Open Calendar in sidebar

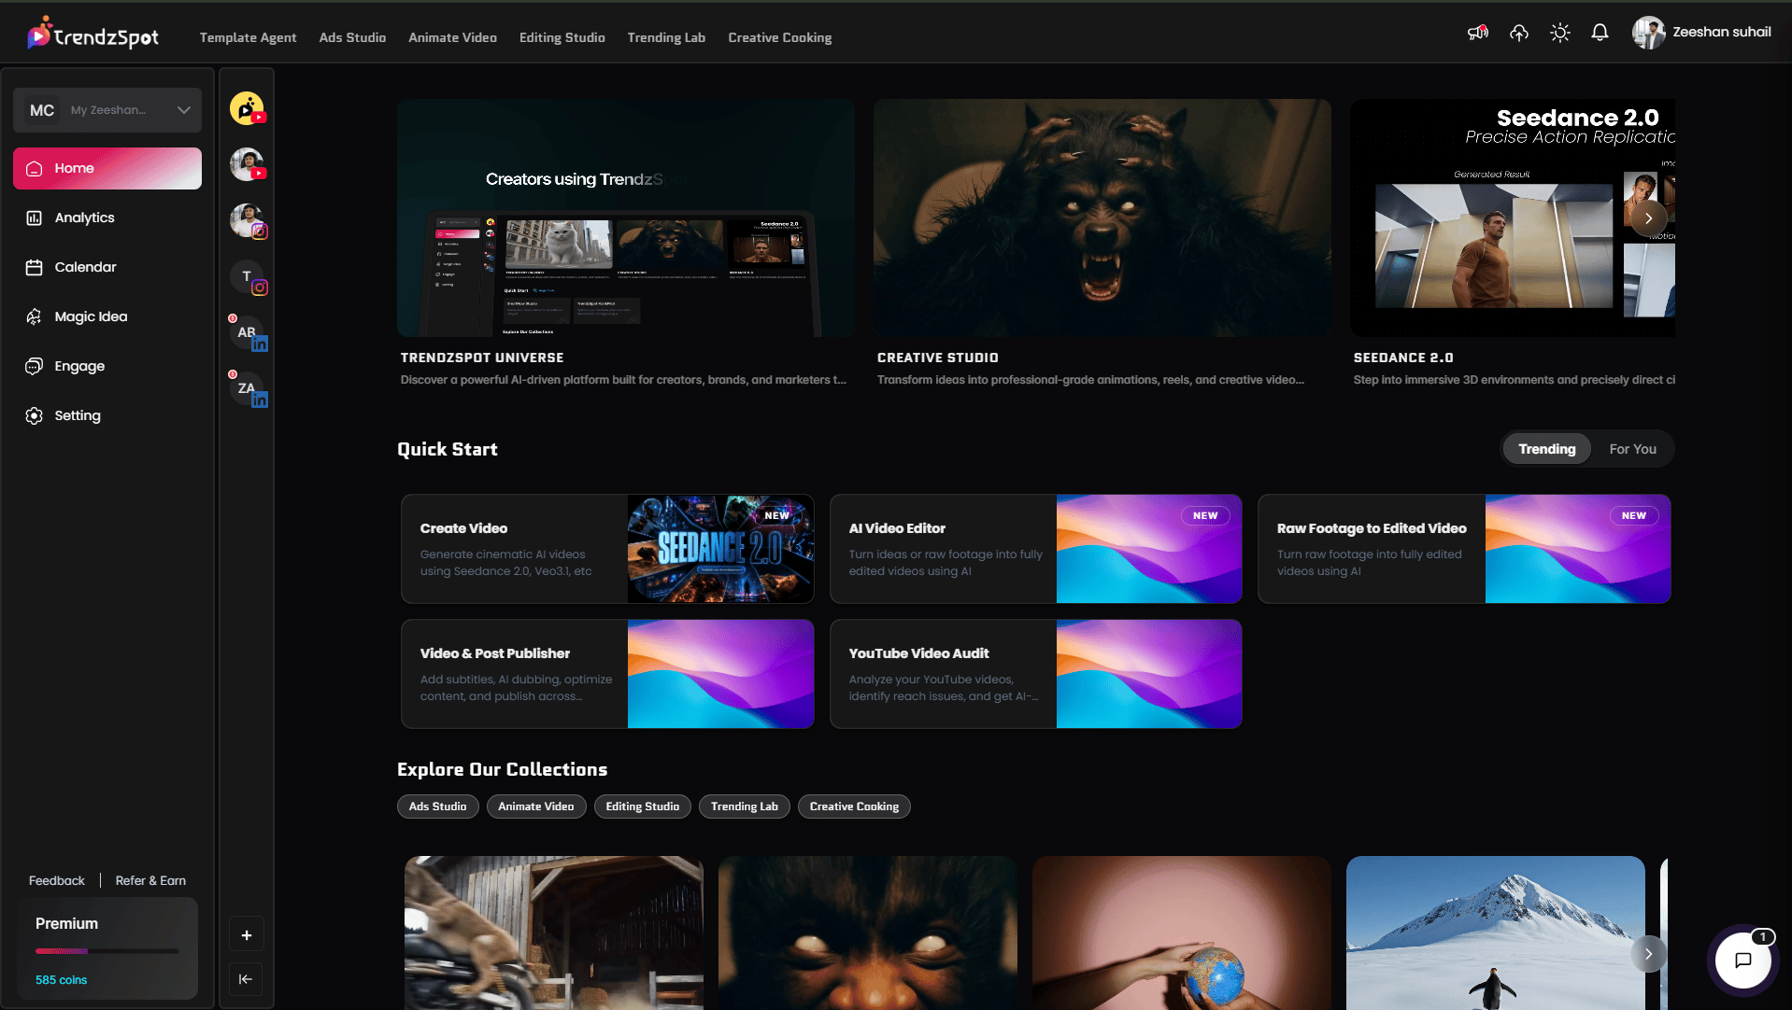85,267
